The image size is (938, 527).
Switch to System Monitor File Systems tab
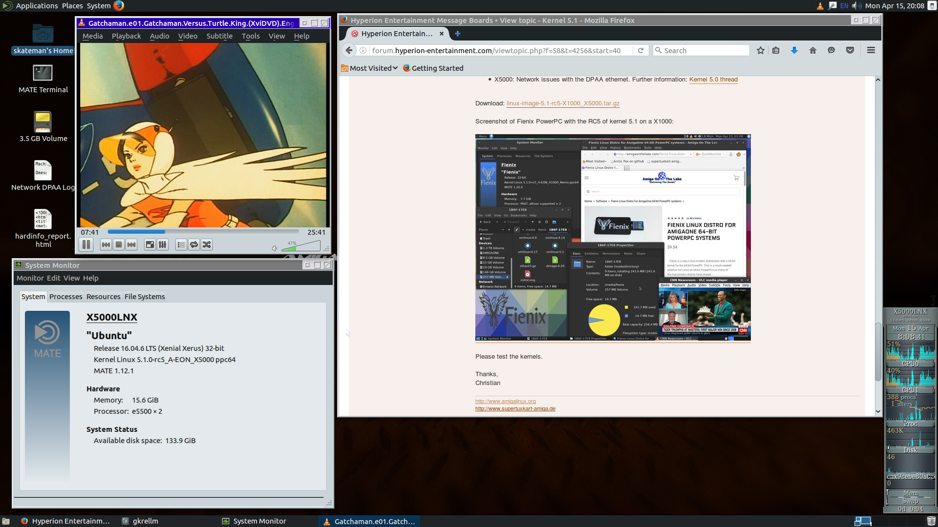coord(145,297)
